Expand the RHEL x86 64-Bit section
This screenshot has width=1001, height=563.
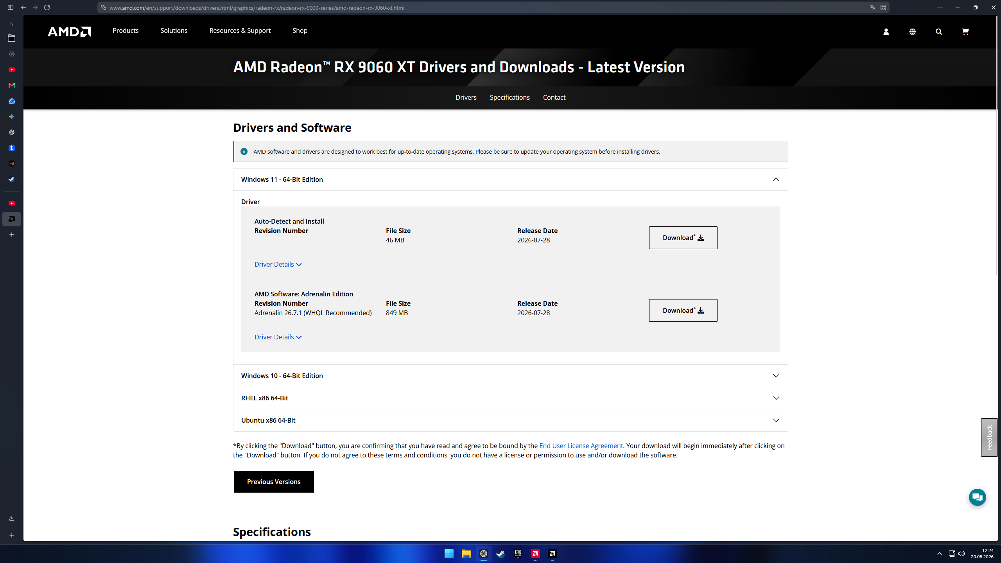click(x=511, y=398)
